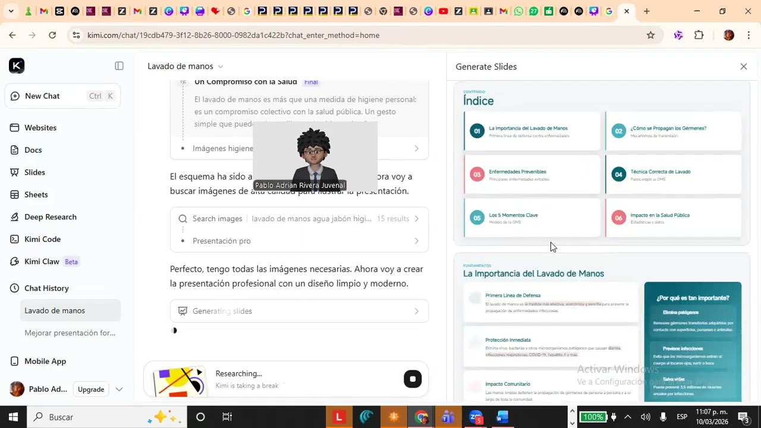The image size is (761, 428).
Task: Click the Kimi logo icon
Action: tap(17, 66)
